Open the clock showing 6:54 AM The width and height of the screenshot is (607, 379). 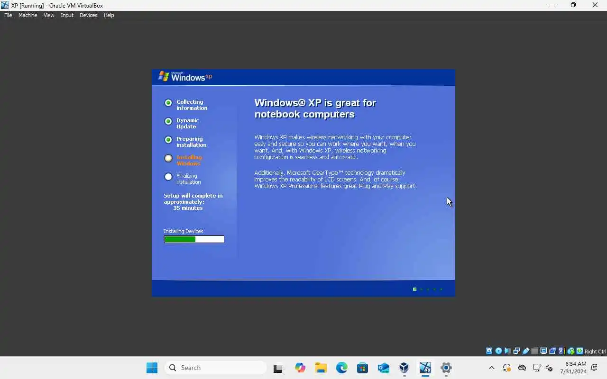[573, 368]
